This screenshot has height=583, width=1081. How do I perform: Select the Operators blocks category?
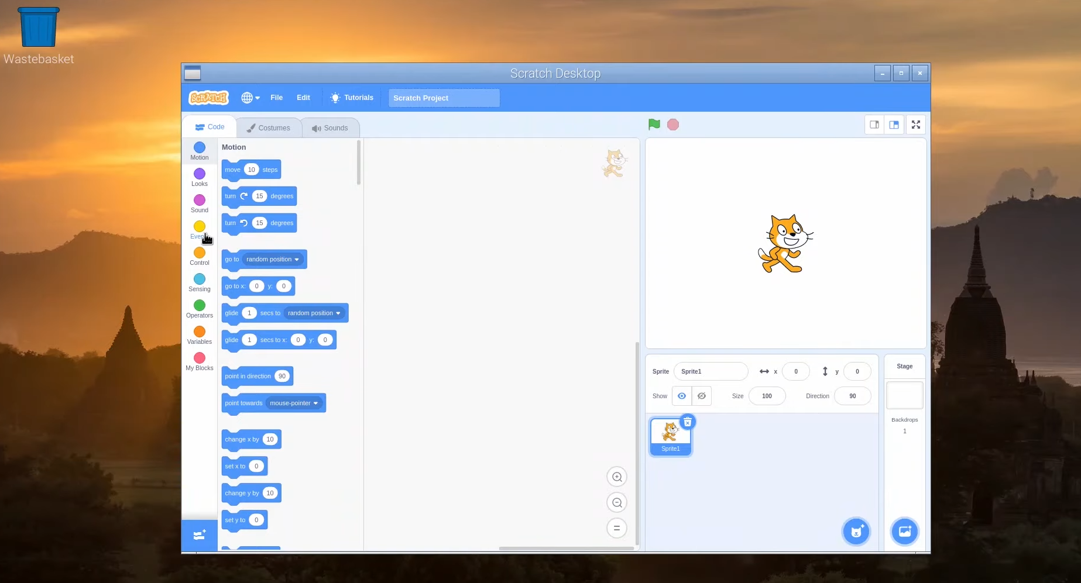pyautogui.click(x=199, y=308)
